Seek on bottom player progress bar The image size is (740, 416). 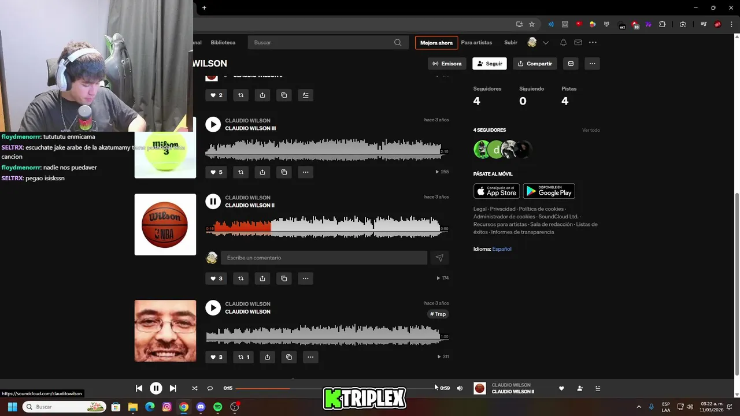click(x=335, y=388)
